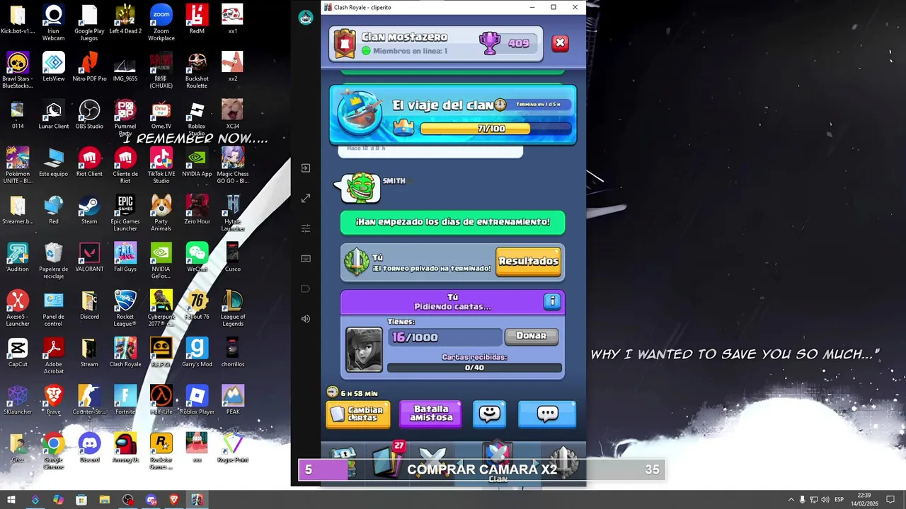Start a Batalla amistosa
This screenshot has width=906, height=509.
[x=430, y=414]
